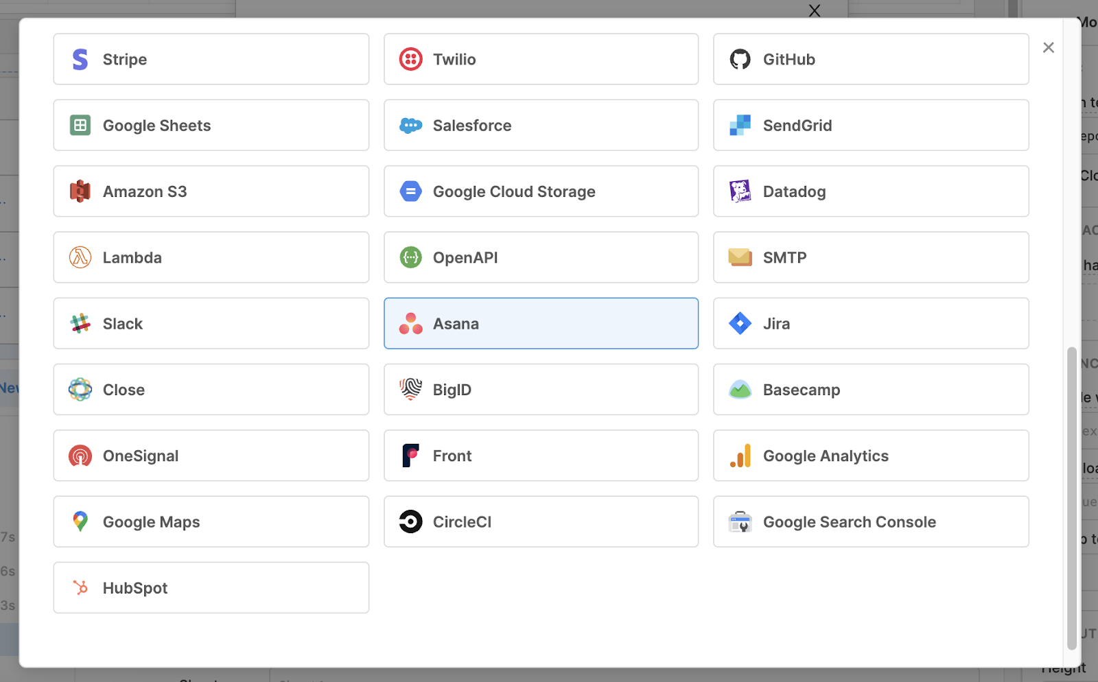Select the GitHub integration label
The image size is (1098, 682).
[789, 60]
